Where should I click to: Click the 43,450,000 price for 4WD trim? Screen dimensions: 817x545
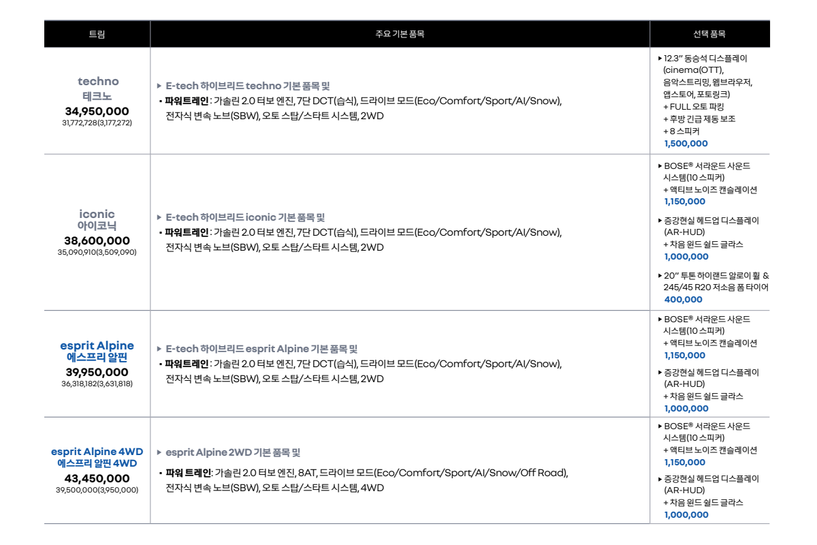(x=97, y=479)
